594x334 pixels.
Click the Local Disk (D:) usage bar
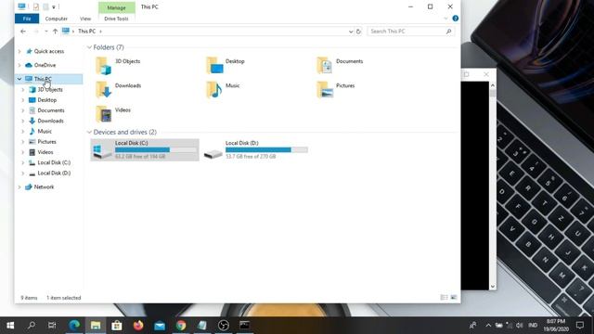click(266, 150)
